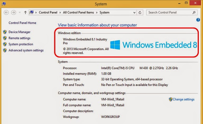Screen dimensions: 203x124
Task: Expand the chevron after All Control Panel Items
Action: pos(97,12)
